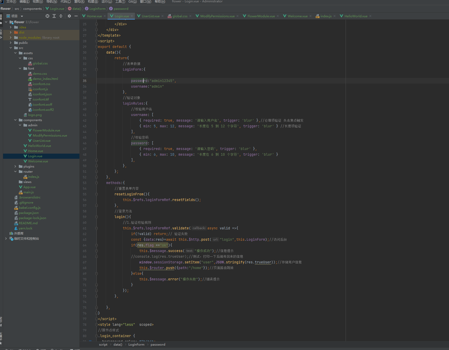Collapse the assets folder

point(15,53)
